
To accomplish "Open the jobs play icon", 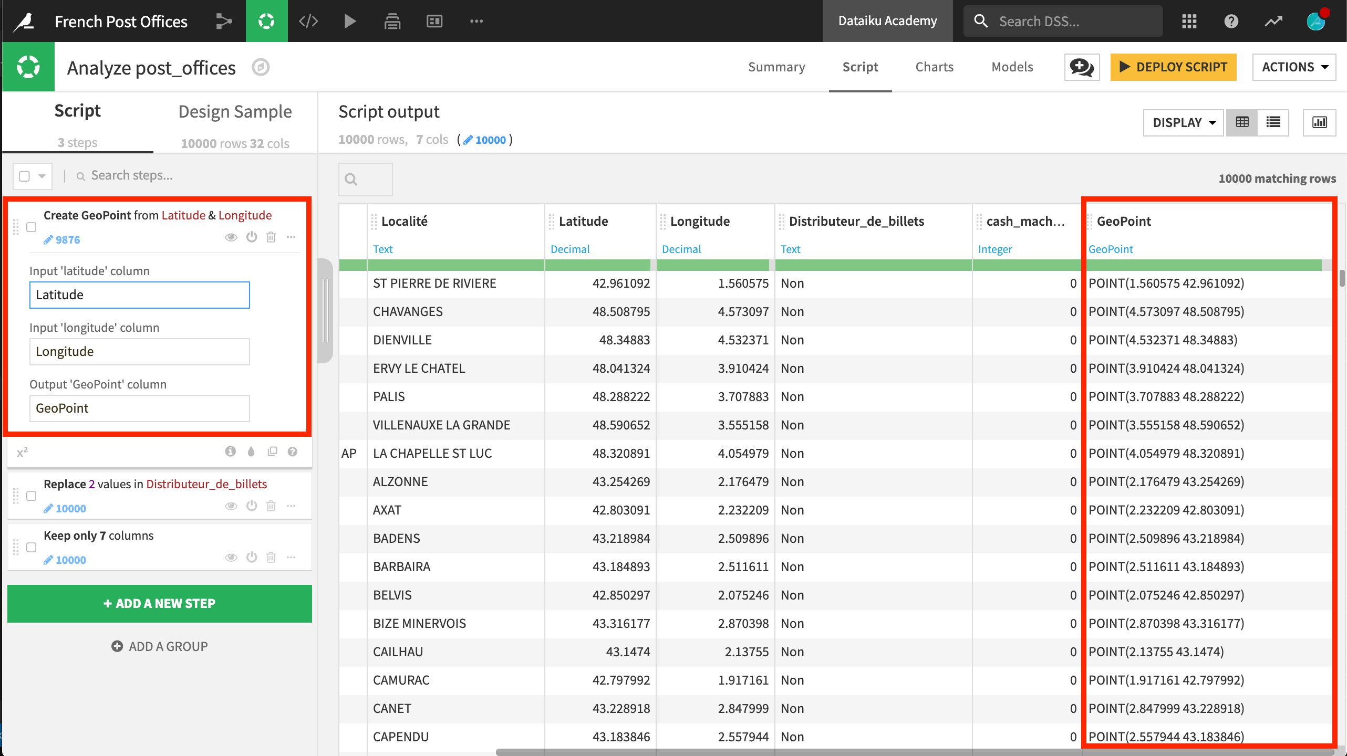I will point(350,21).
